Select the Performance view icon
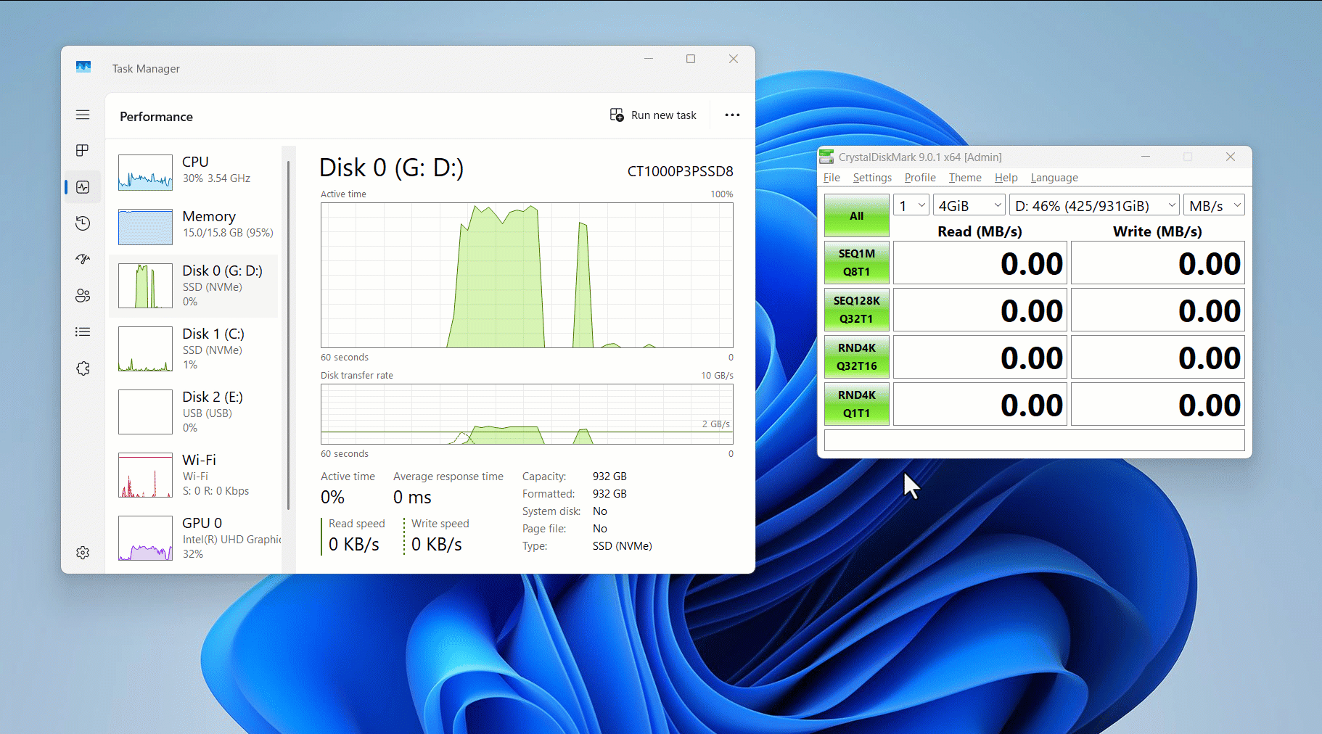This screenshot has width=1322, height=734. 83,187
